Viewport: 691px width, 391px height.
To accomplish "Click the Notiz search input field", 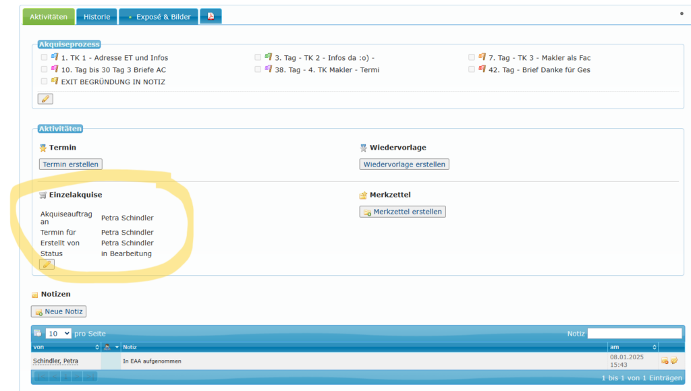I will click(634, 334).
